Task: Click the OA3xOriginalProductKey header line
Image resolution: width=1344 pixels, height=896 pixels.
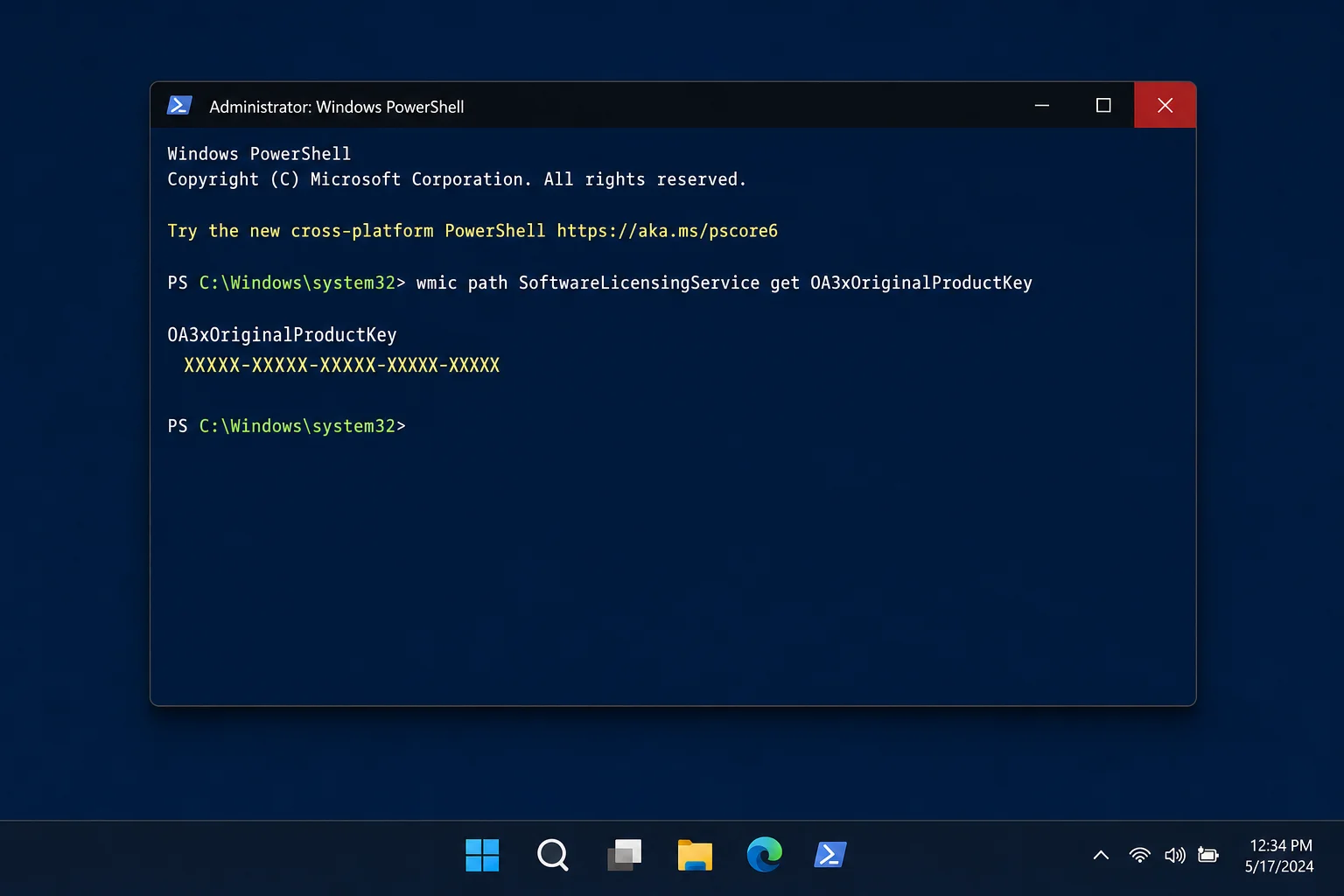Action: [282, 335]
